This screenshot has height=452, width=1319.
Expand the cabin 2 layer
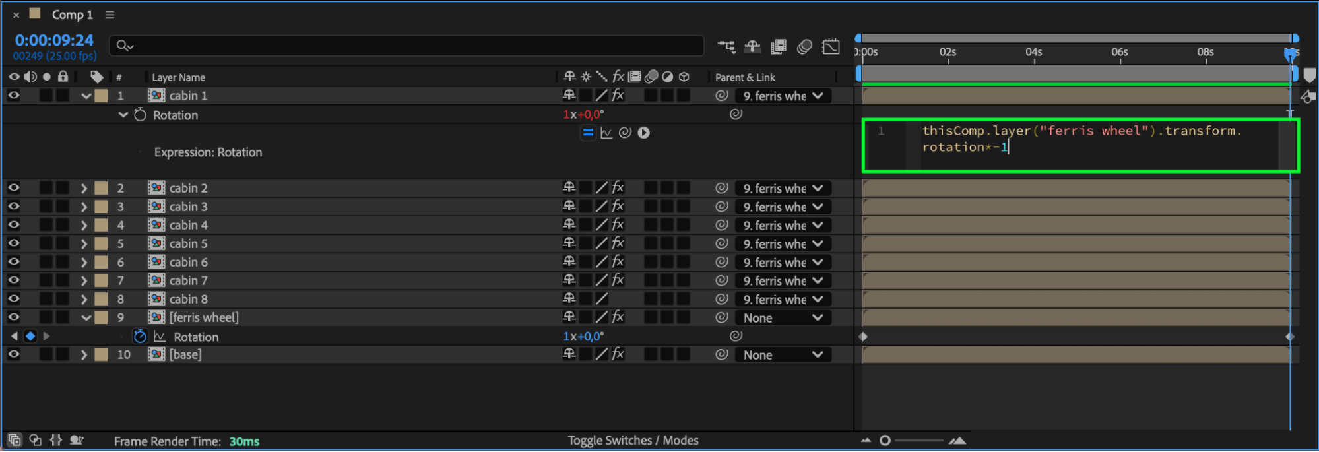coord(84,188)
